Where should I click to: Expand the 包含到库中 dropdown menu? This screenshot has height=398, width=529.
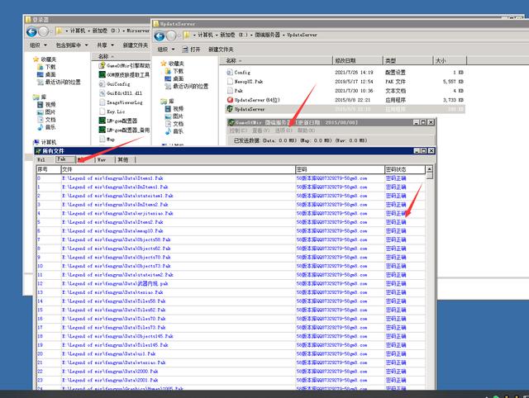71,45
